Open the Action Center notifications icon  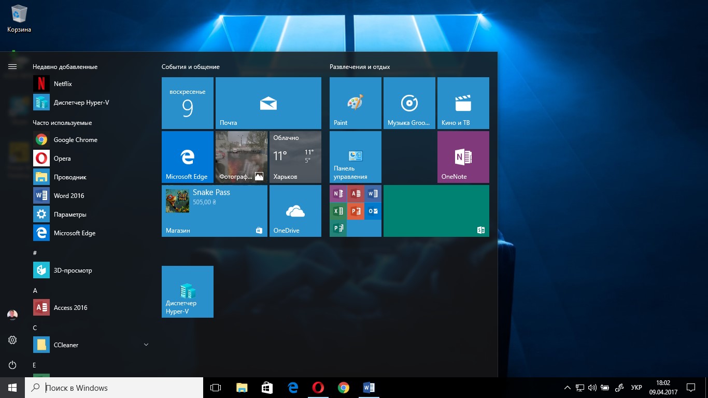click(691, 388)
